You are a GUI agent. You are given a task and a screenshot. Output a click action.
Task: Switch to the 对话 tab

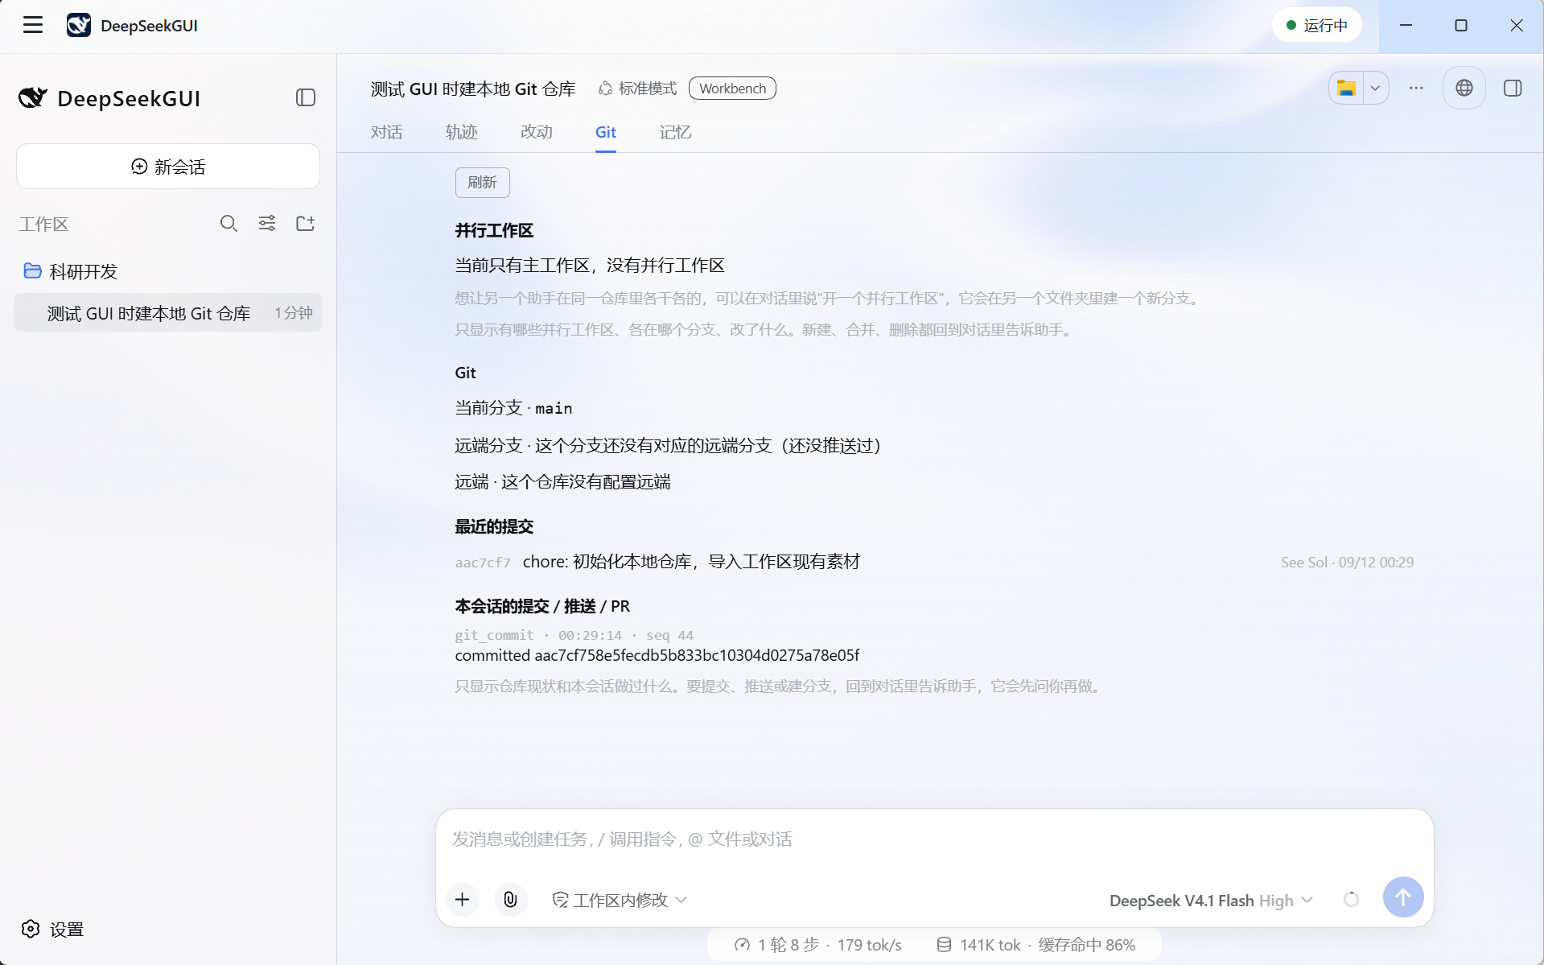386,132
